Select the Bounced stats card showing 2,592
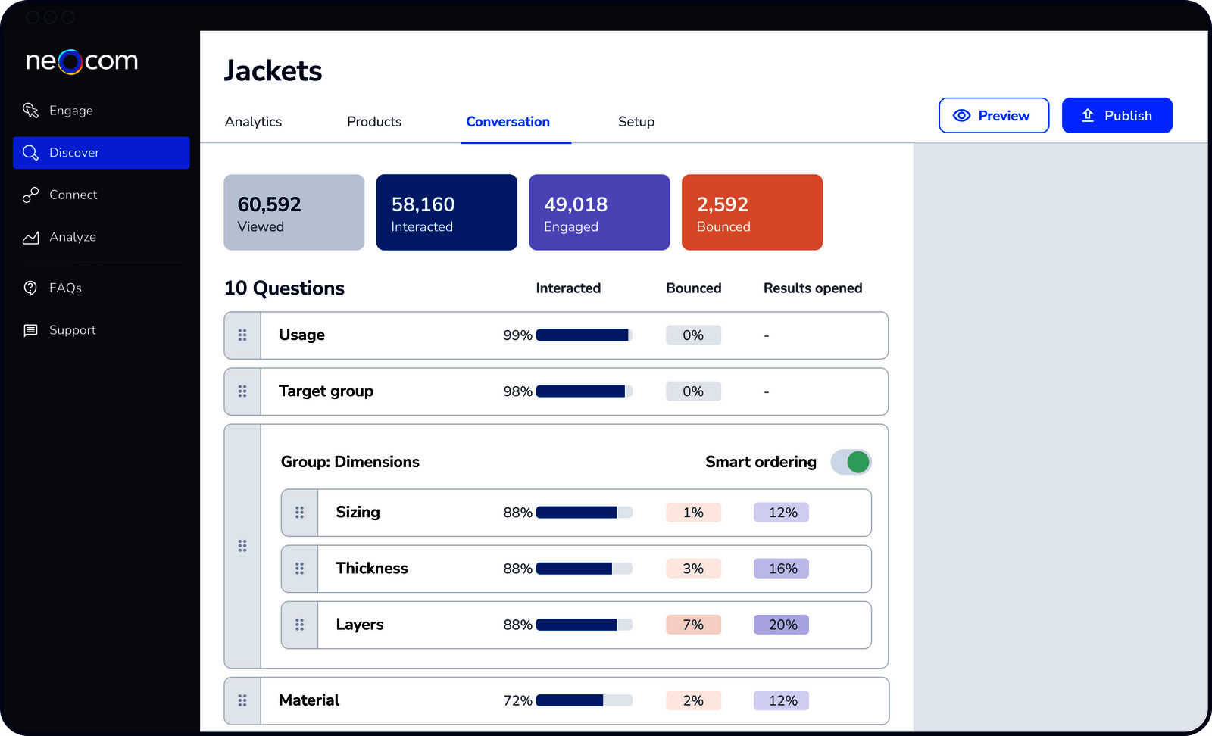The image size is (1212, 736). pyautogui.click(x=751, y=212)
